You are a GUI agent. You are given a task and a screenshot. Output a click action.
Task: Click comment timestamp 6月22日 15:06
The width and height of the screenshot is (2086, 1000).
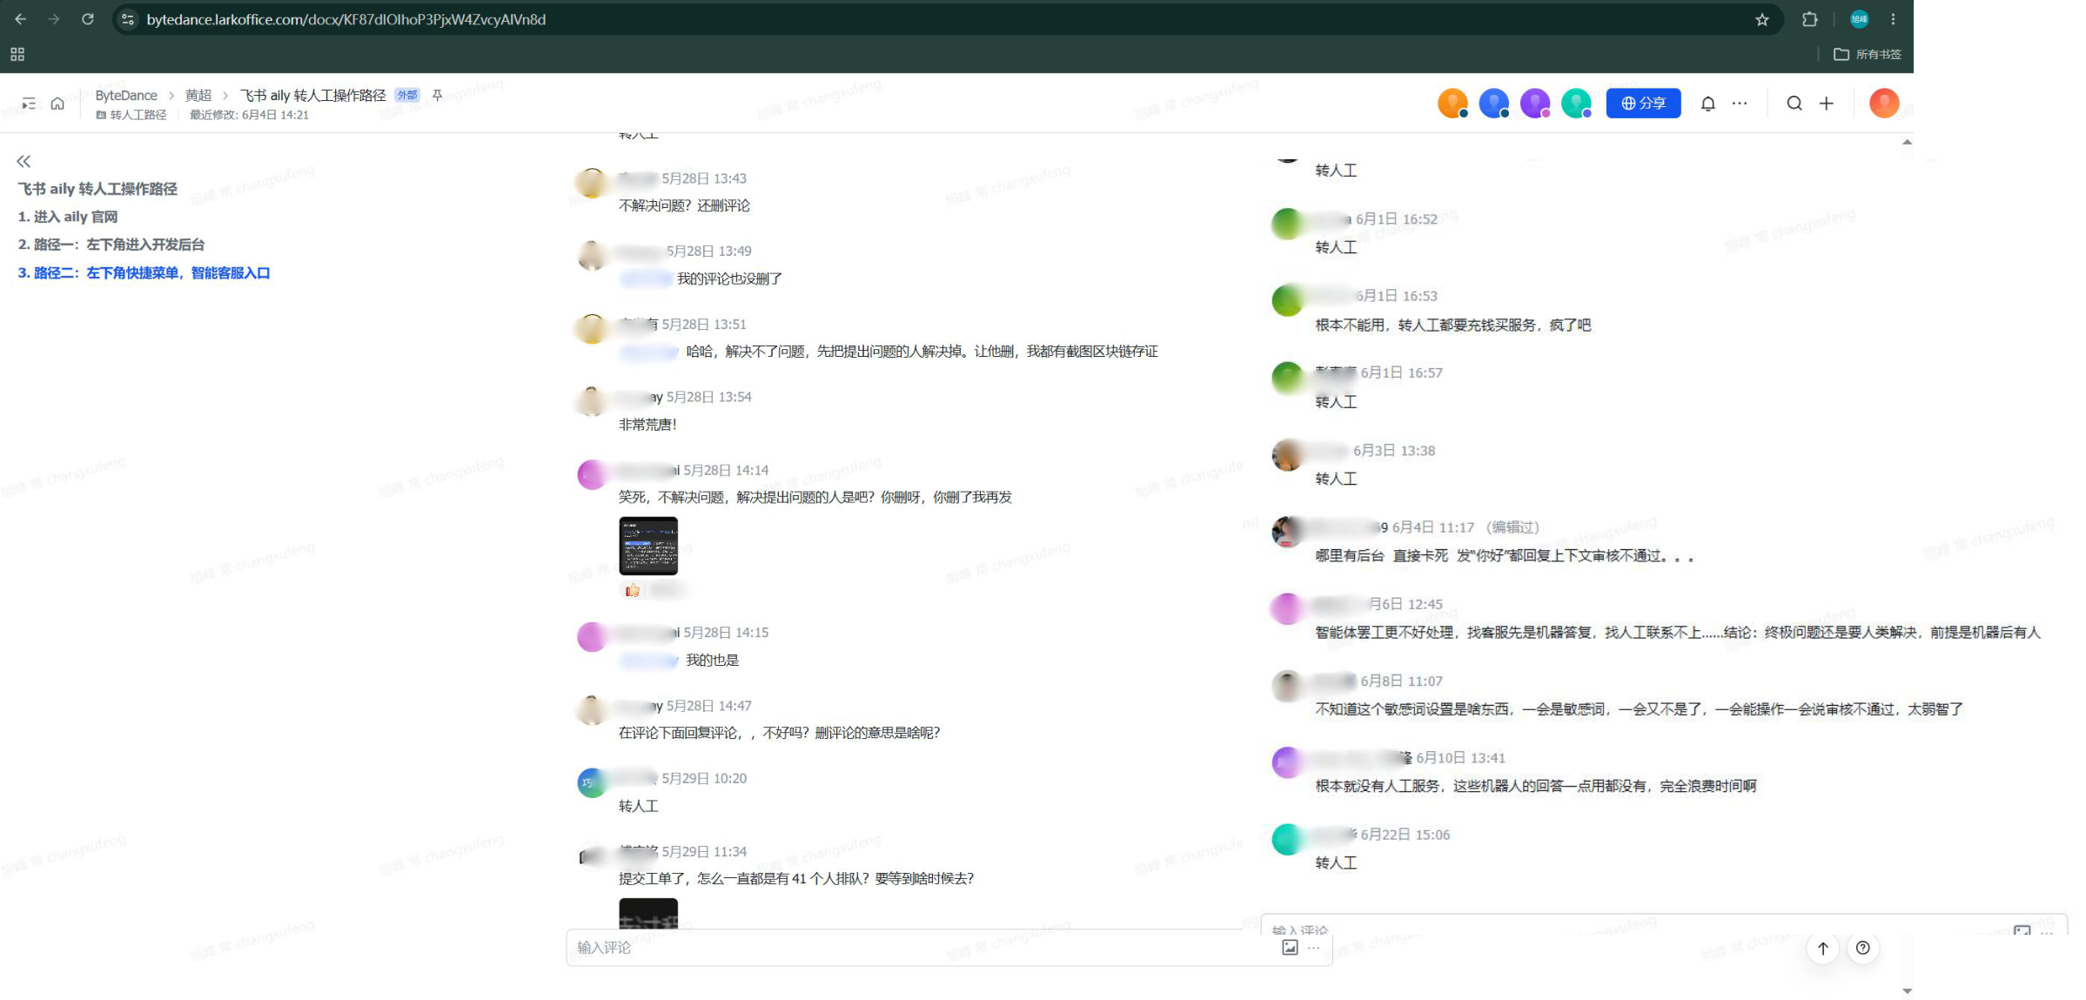(1405, 835)
